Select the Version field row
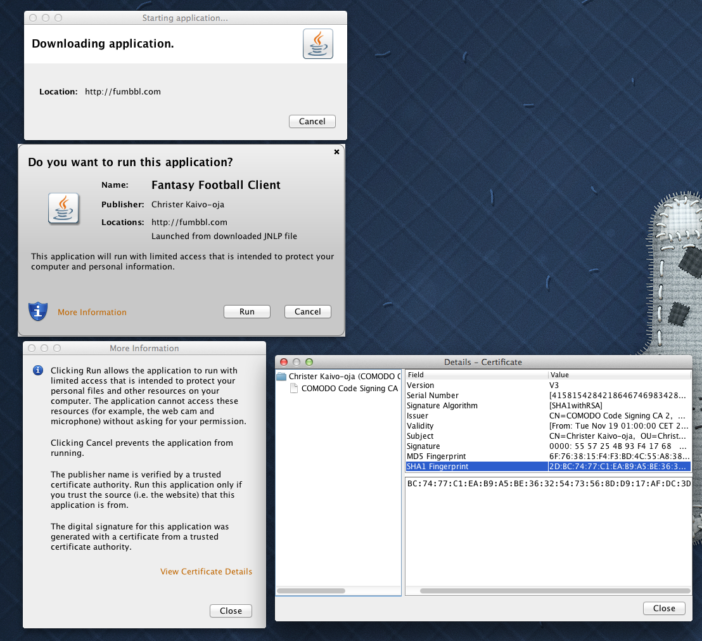 coord(548,385)
